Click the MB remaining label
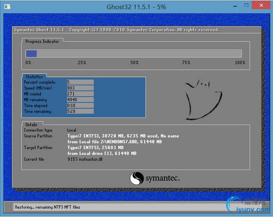 pos(35,100)
